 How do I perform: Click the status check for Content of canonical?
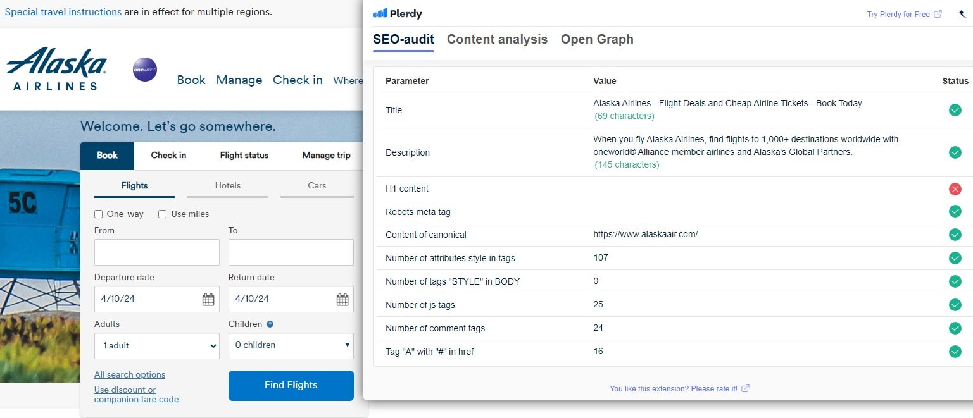pyautogui.click(x=955, y=235)
